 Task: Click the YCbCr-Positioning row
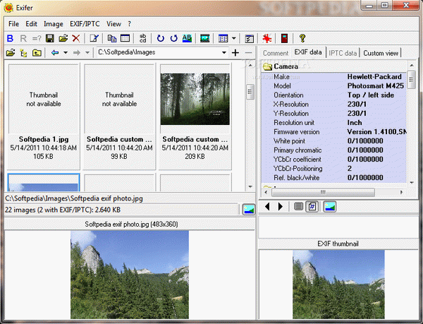click(x=333, y=169)
